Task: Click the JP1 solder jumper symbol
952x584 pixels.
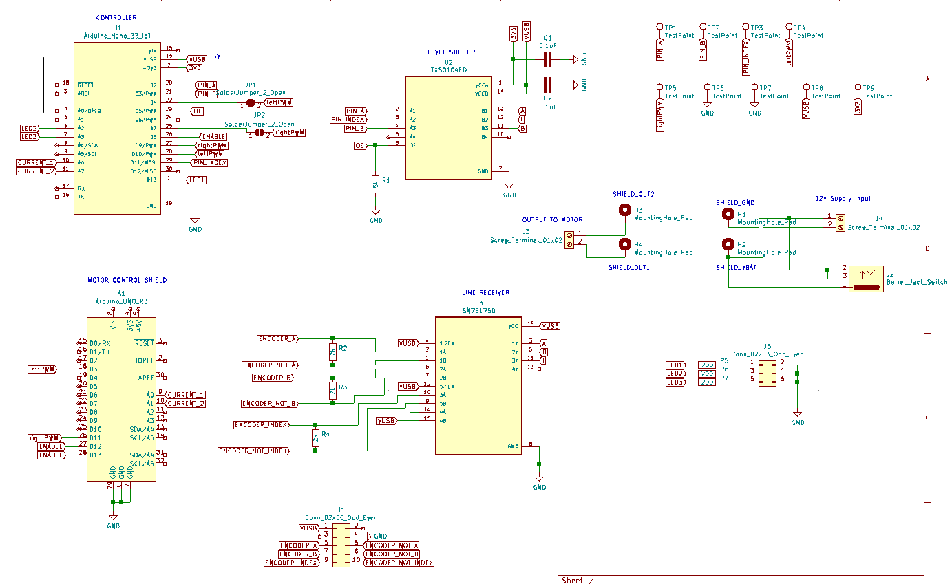Action: [251, 104]
